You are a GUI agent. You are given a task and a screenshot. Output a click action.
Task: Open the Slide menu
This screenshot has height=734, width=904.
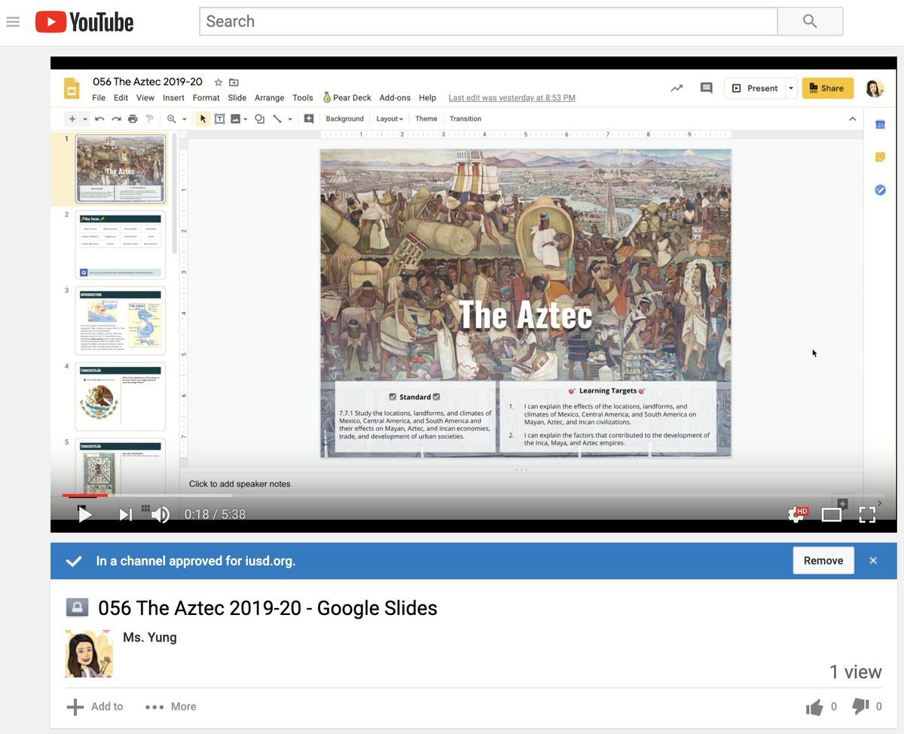pyautogui.click(x=237, y=98)
